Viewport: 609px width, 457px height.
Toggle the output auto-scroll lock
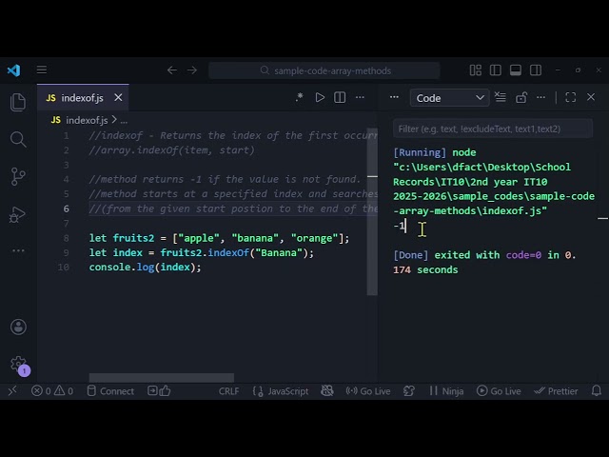[x=521, y=97]
